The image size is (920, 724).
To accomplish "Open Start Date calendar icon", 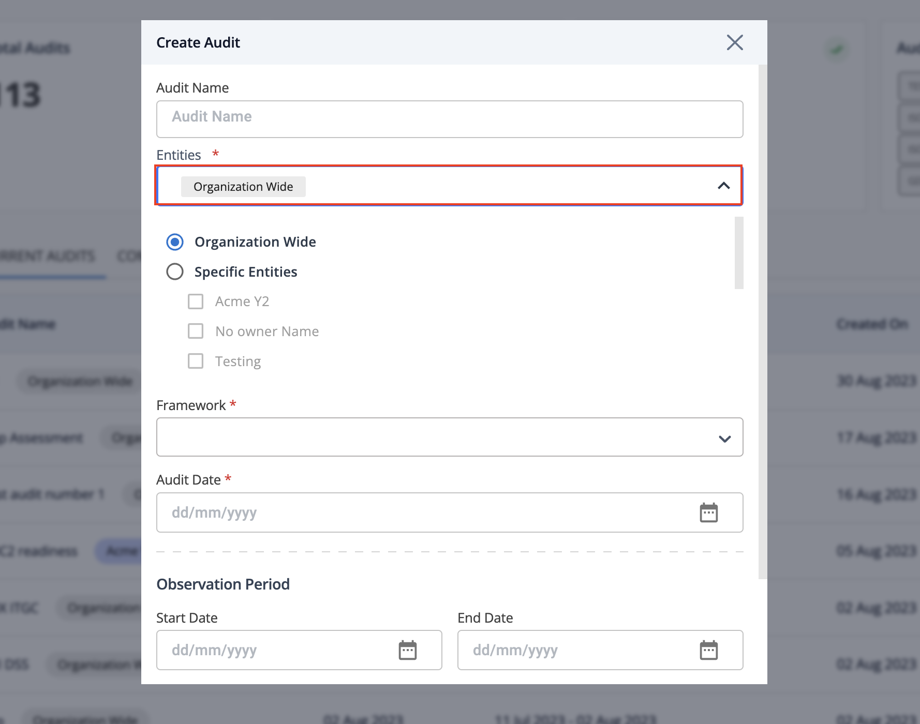I will 408,650.
